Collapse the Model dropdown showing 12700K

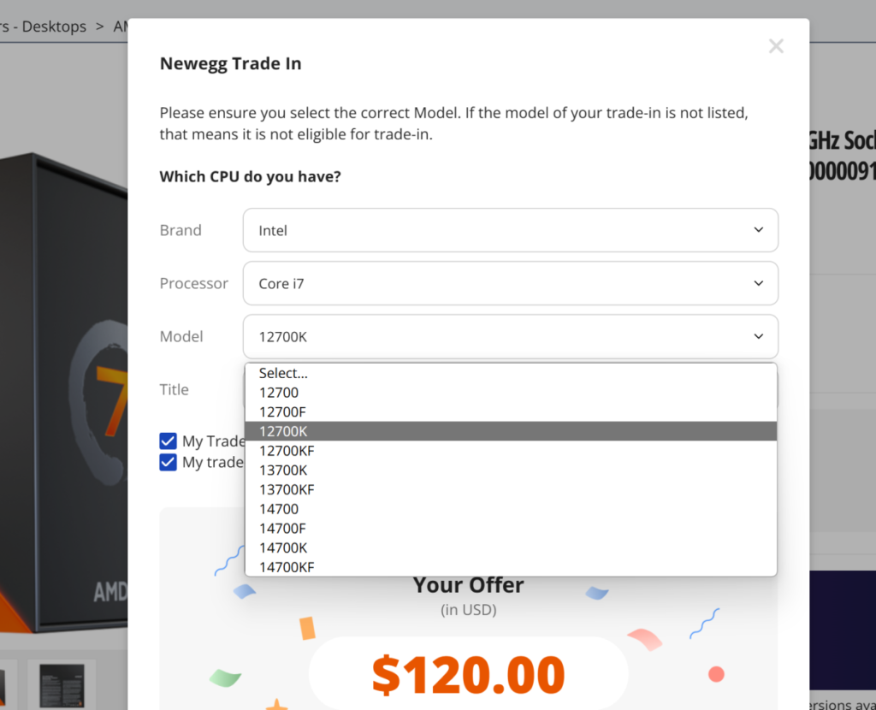pos(510,336)
